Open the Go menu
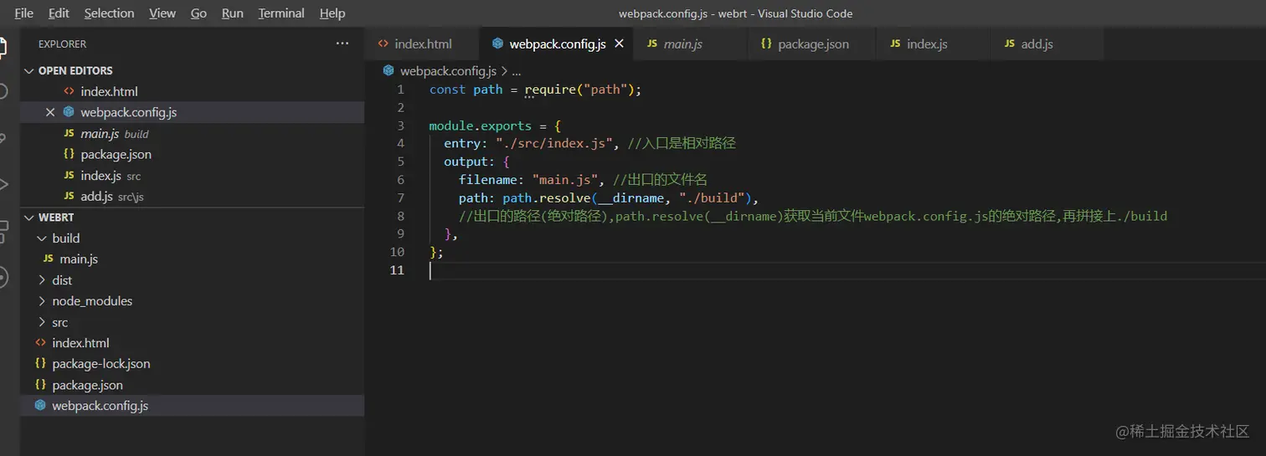Image resolution: width=1266 pixels, height=456 pixels. tap(198, 13)
